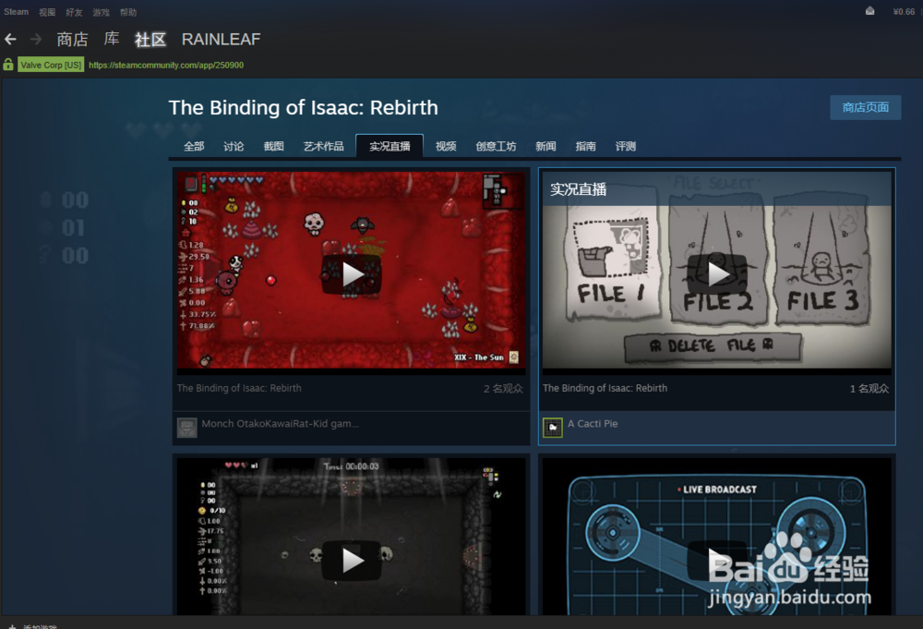Open A Cacti Pie broadcaster name

click(593, 423)
